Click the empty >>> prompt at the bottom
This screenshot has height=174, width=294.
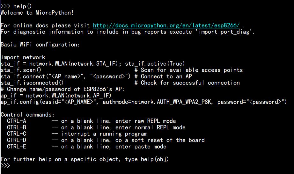click(x=5, y=166)
